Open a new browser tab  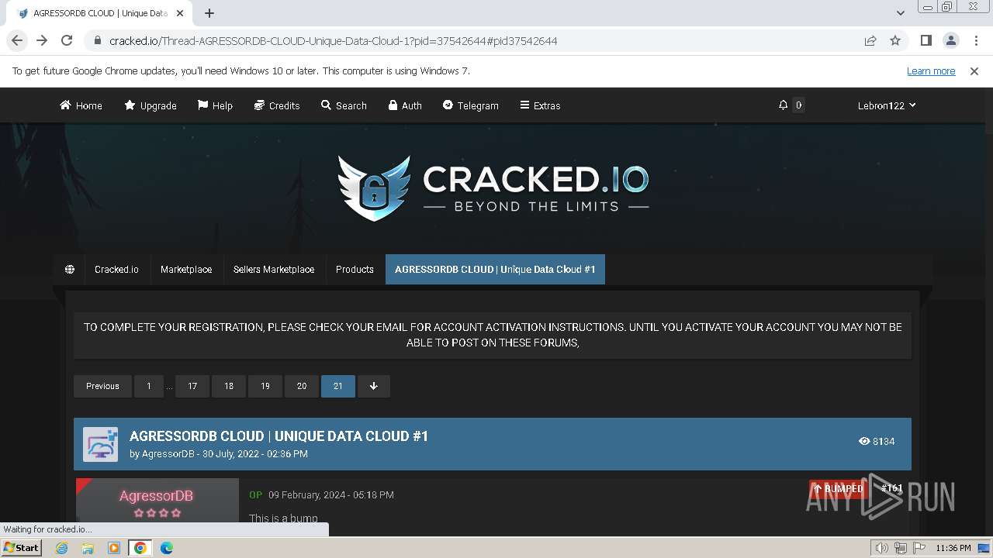point(209,13)
